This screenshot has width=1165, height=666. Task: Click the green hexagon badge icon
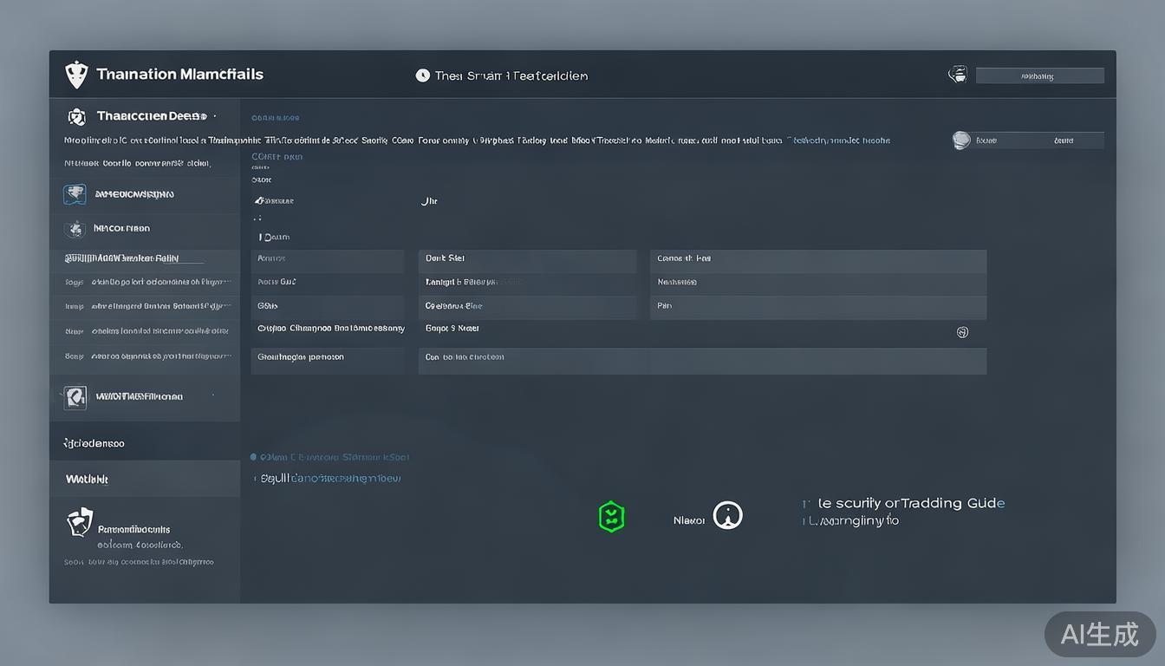(x=612, y=517)
